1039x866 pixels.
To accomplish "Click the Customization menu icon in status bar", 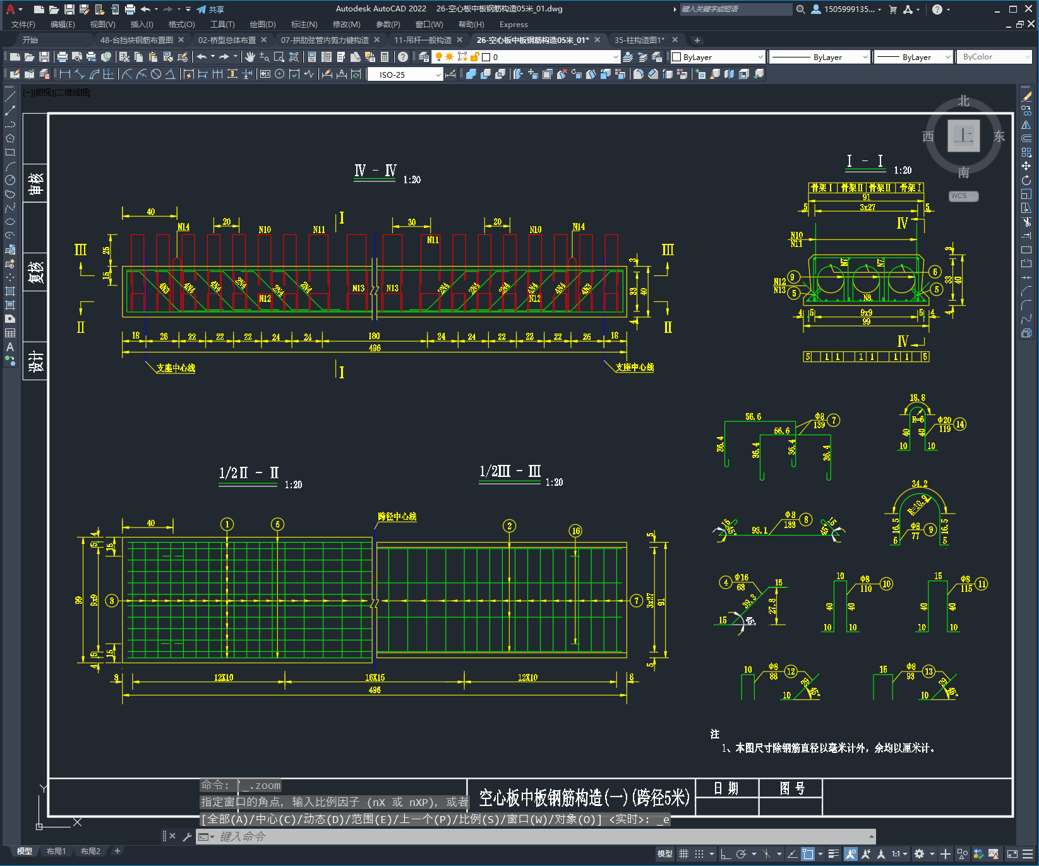I will coord(1028,854).
